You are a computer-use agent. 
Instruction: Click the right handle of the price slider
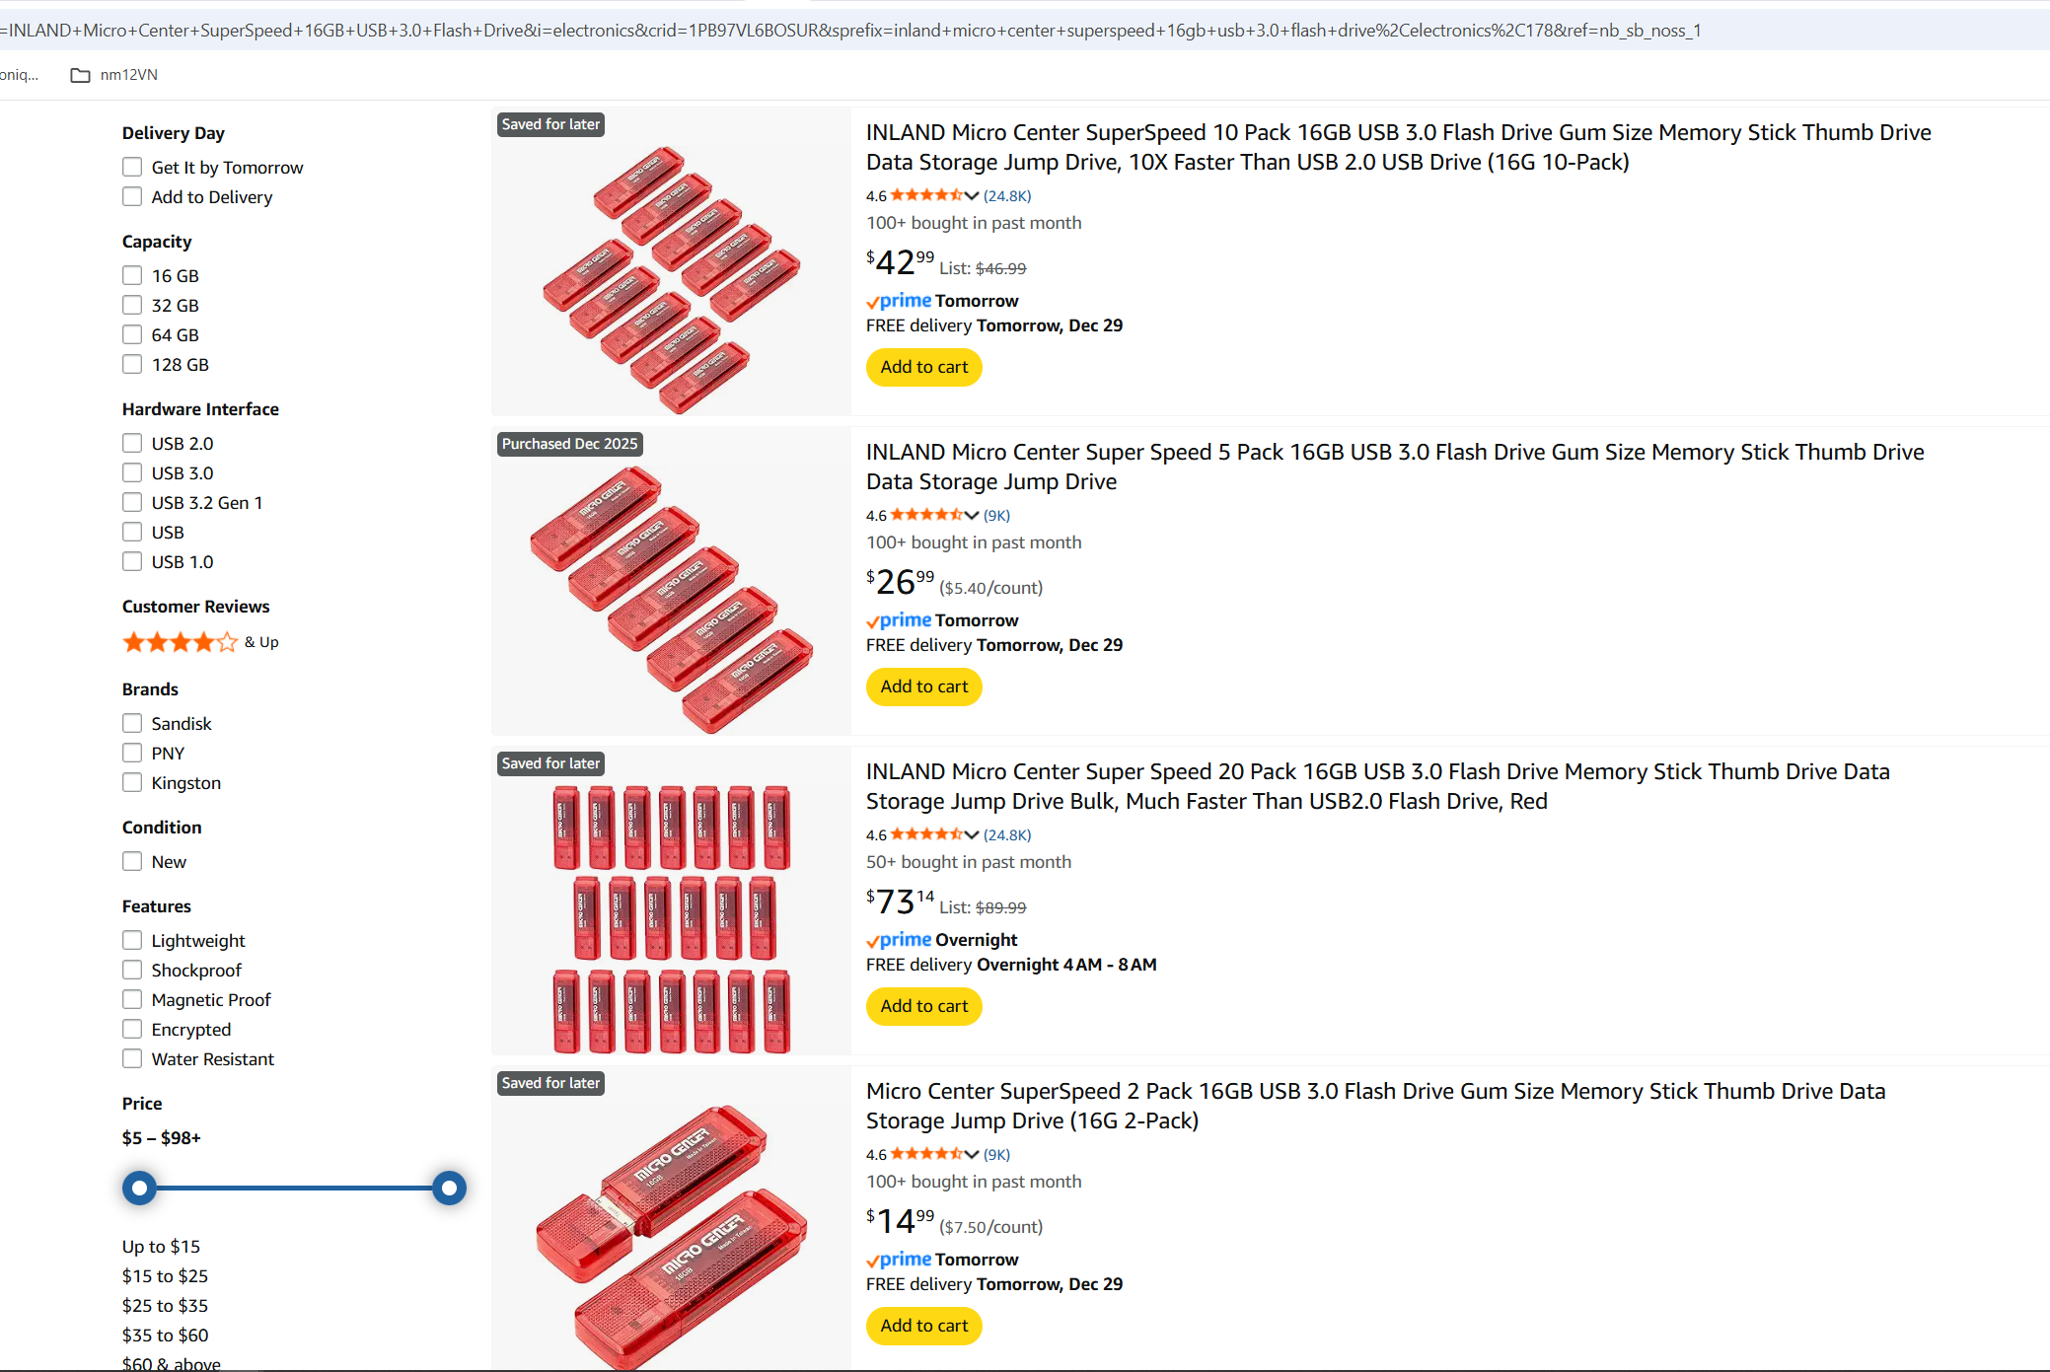point(449,1188)
